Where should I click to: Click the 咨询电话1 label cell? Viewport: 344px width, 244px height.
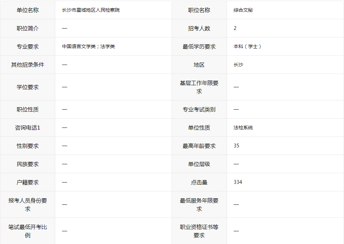point(28,127)
